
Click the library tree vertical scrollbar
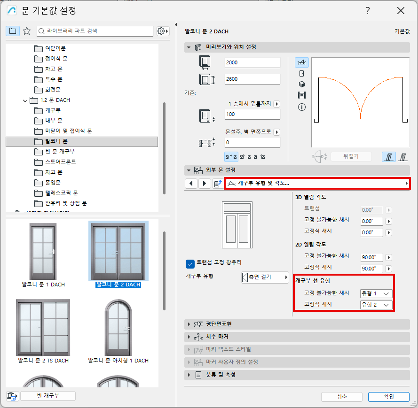tap(164, 148)
